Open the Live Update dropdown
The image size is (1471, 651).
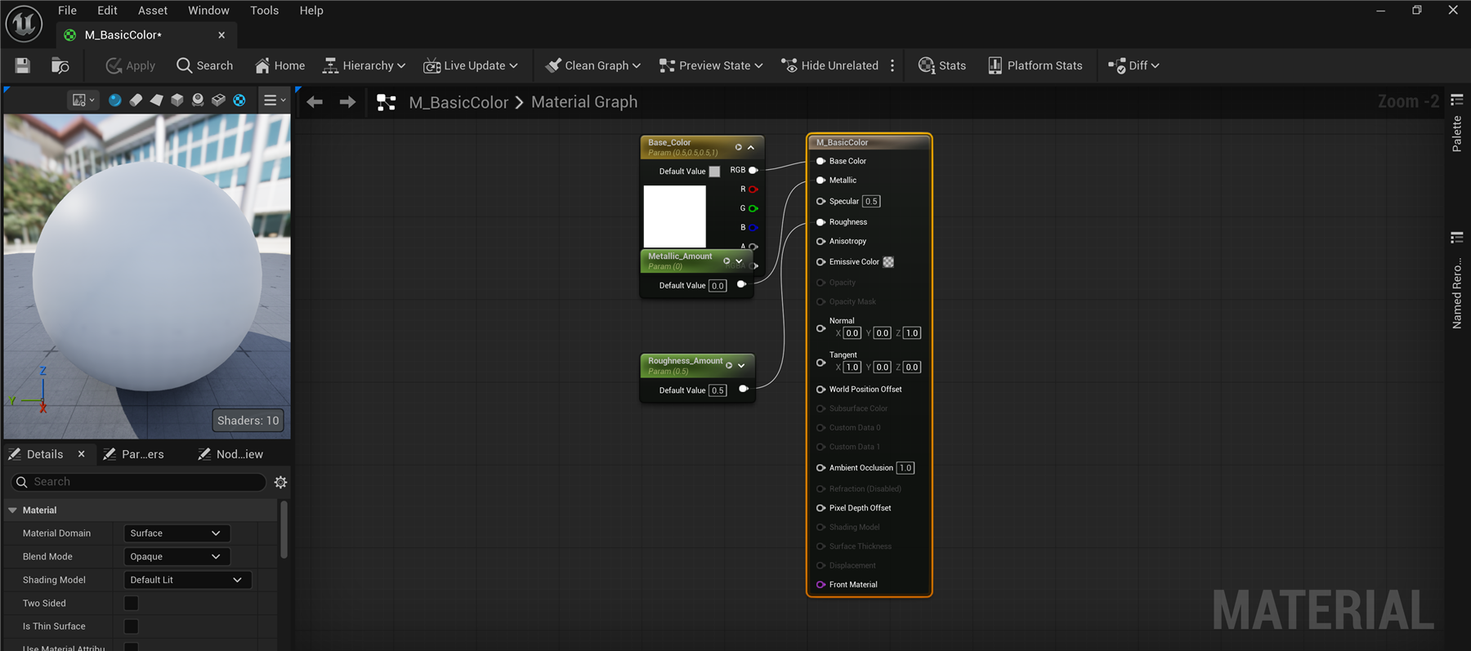tap(471, 65)
